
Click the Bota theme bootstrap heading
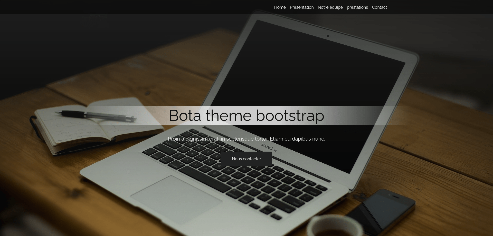tap(246, 115)
